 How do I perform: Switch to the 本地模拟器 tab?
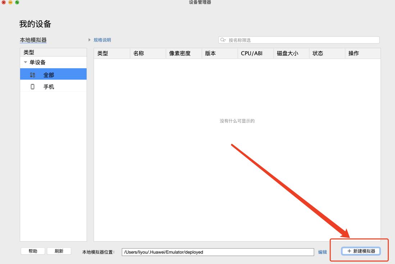point(33,40)
